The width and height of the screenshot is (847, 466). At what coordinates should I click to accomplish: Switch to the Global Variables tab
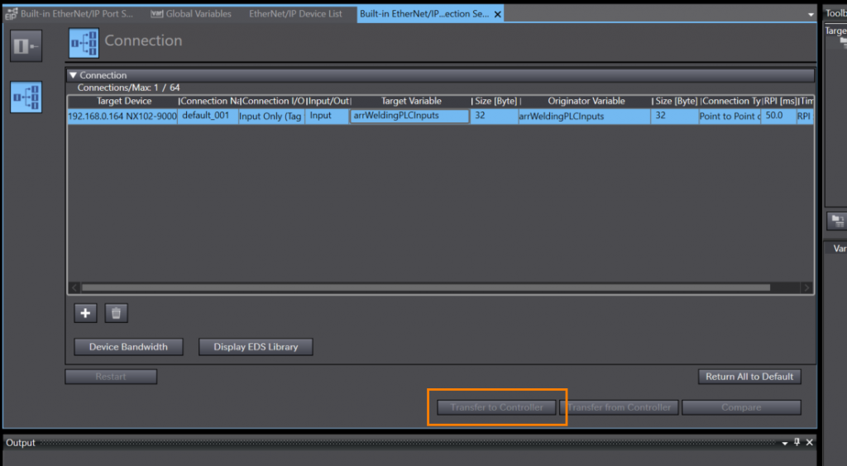194,14
